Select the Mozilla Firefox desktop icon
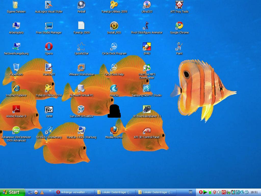Image resolution: width=261 pixels, height=196 pixels. tap(114, 130)
